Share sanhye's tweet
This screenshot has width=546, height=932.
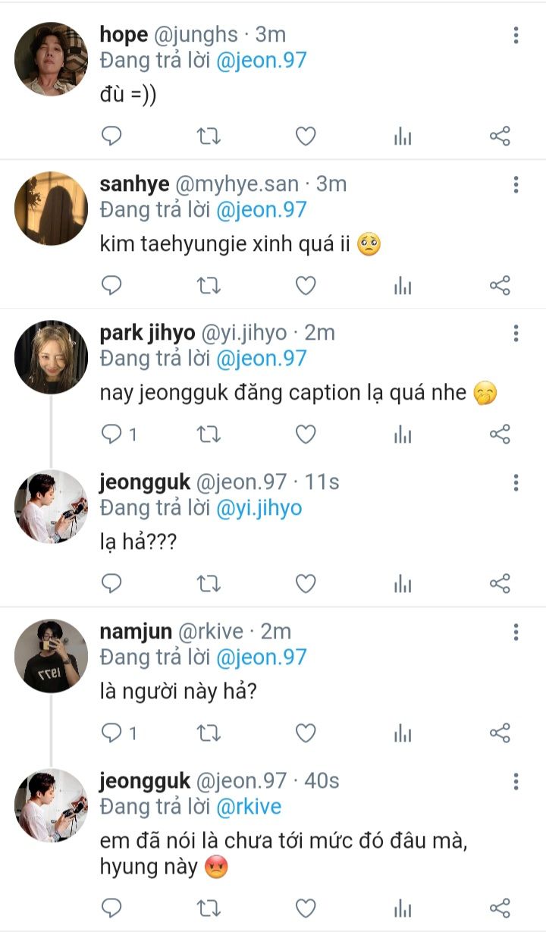coord(500,286)
